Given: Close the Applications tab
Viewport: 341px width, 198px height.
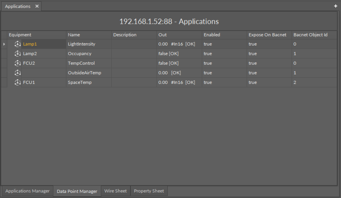Looking at the screenshot, I should pyautogui.click(x=37, y=6).
